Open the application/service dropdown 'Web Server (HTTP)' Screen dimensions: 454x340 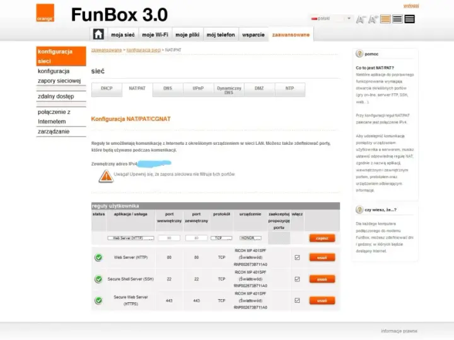131,238
